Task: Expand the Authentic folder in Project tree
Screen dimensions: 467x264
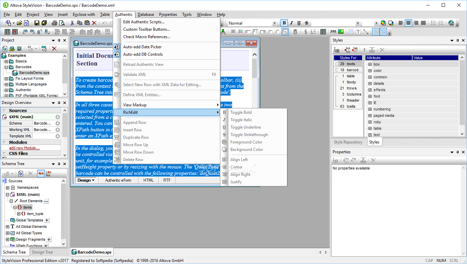Action: [6, 90]
